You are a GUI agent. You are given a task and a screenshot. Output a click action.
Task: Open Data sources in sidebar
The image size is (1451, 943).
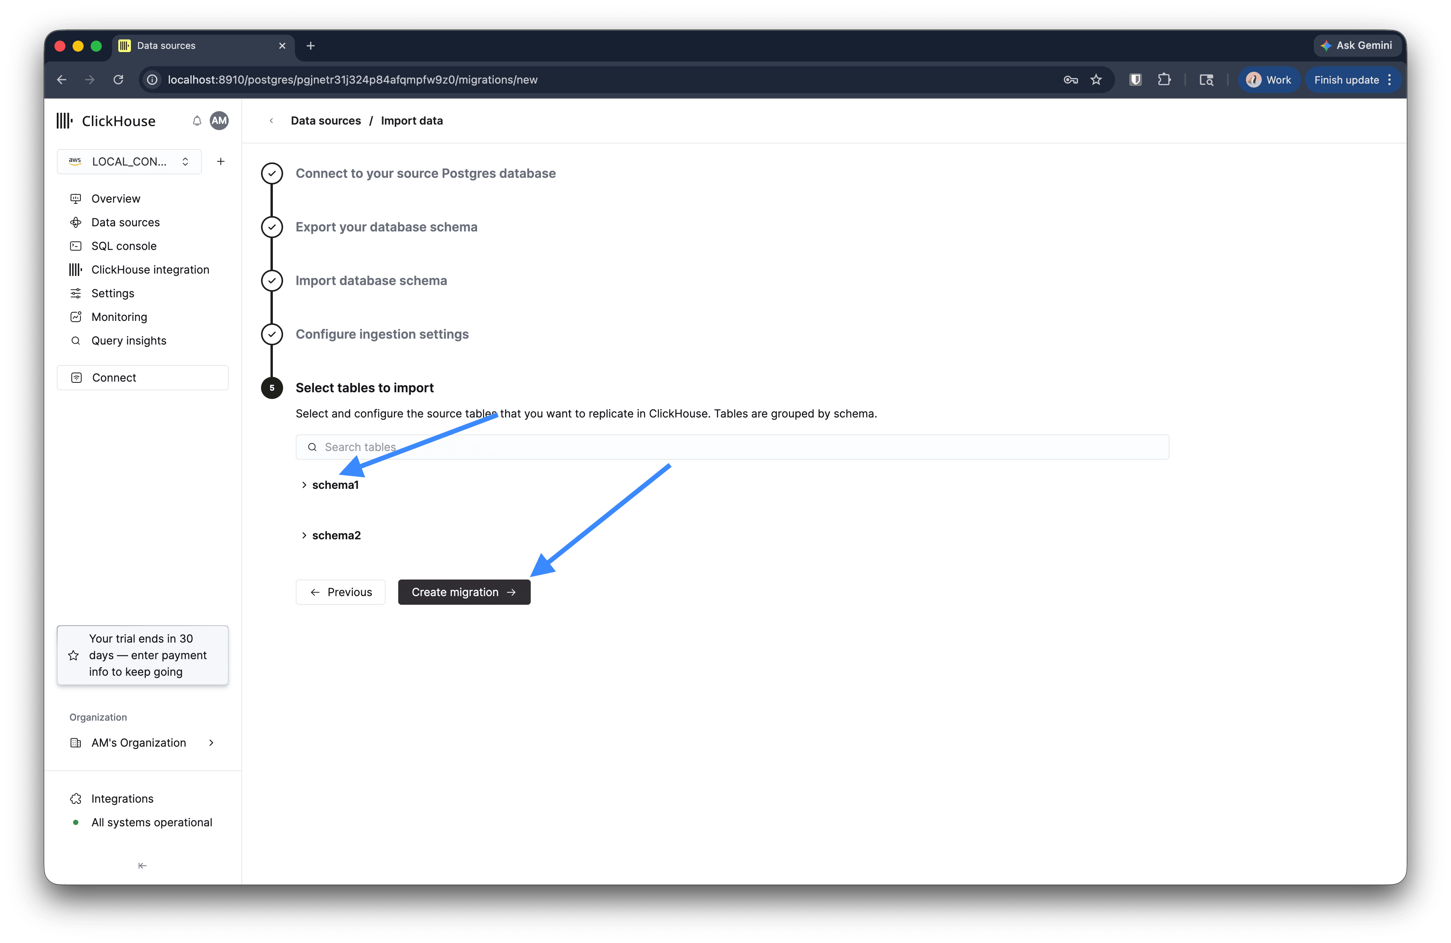point(125,222)
